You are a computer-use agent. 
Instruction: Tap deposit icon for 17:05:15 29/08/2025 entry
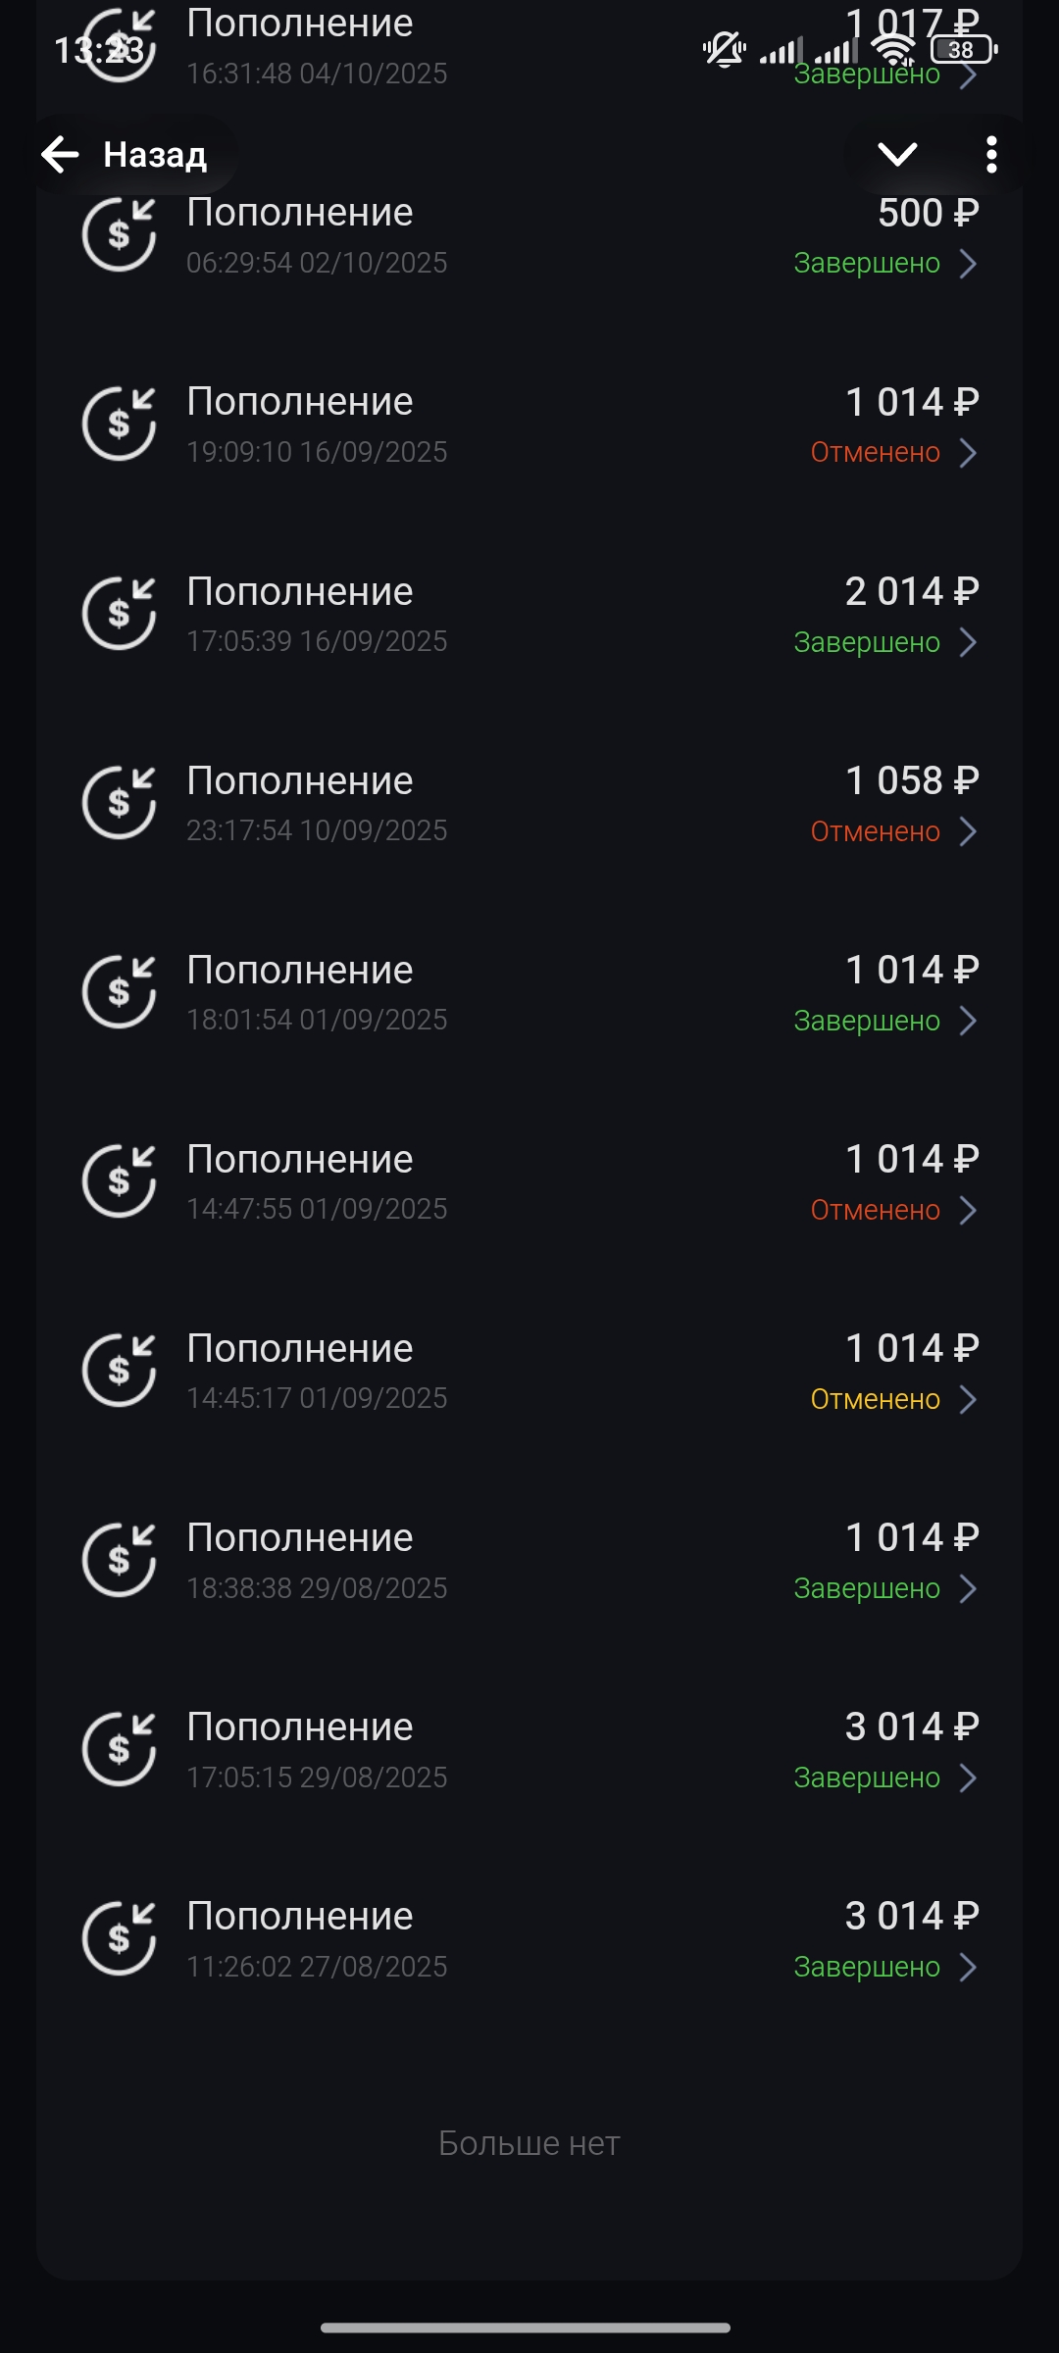(x=119, y=1749)
